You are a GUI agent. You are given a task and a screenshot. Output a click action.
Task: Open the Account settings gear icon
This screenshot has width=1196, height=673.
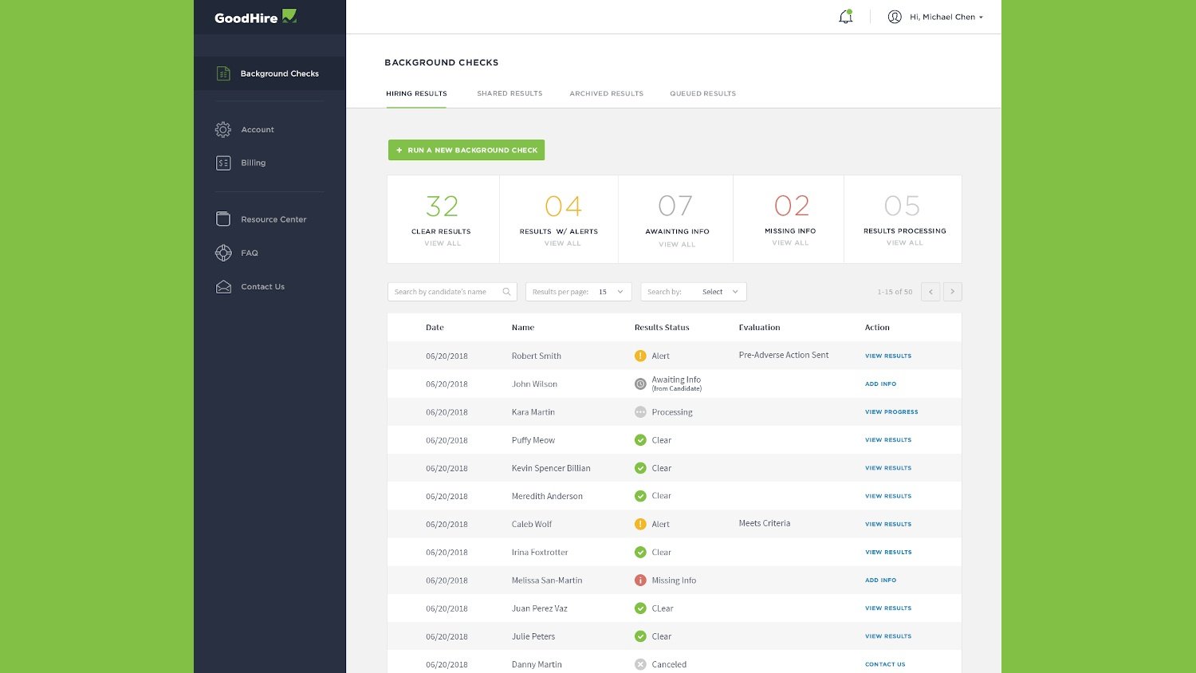pyautogui.click(x=223, y=129)
